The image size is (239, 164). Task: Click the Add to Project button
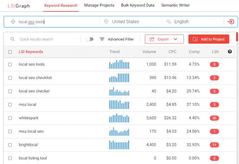pyautogui.click(x=209, y=39)
